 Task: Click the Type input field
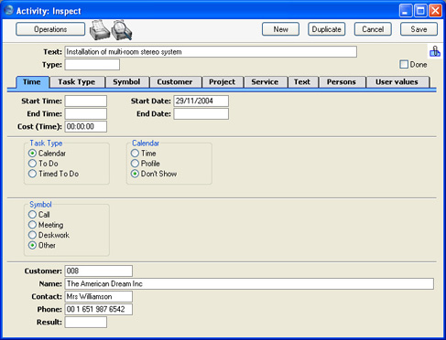click(92, 65)
